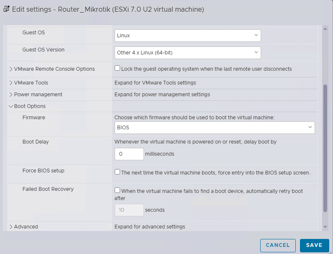Click the Boot Options label

tap(30, 106)
